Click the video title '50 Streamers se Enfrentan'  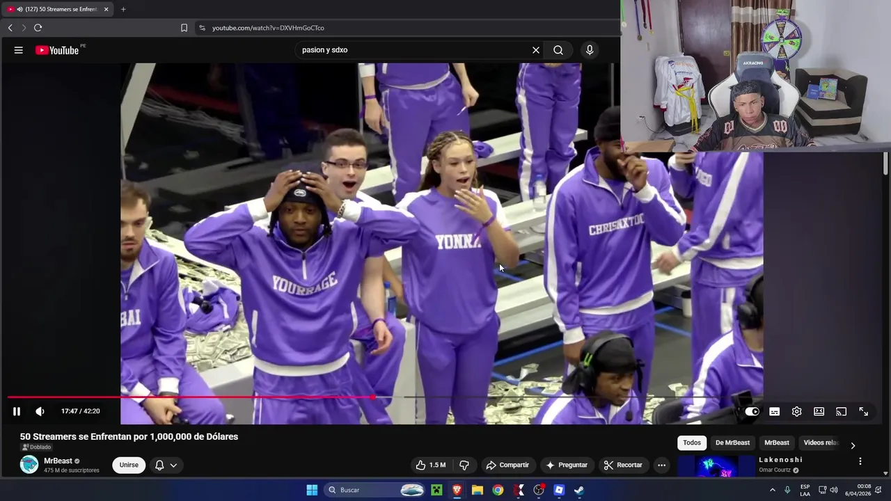tap(129, 436)
